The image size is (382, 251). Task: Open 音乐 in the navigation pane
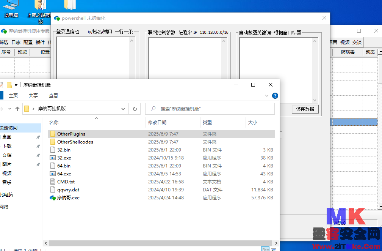coord(7,182)
